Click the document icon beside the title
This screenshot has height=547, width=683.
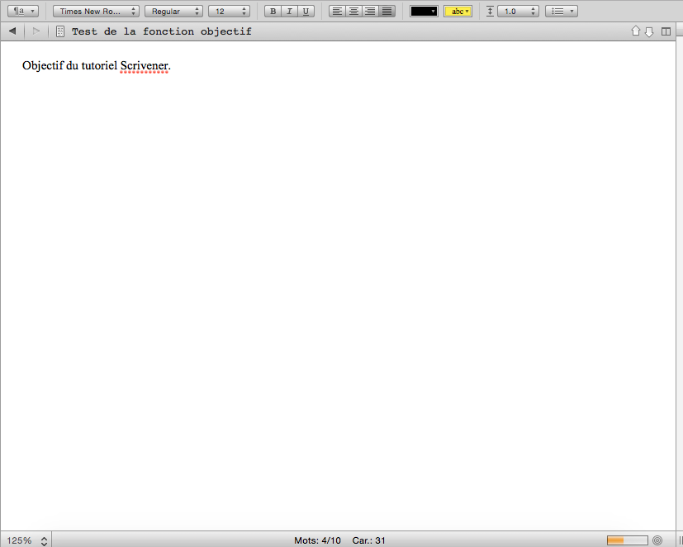(60, 31)
